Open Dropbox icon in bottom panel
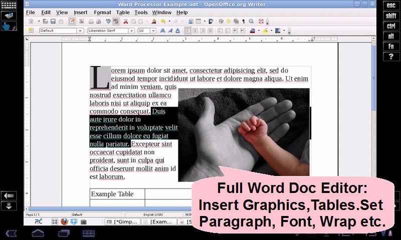 [74, 221]
